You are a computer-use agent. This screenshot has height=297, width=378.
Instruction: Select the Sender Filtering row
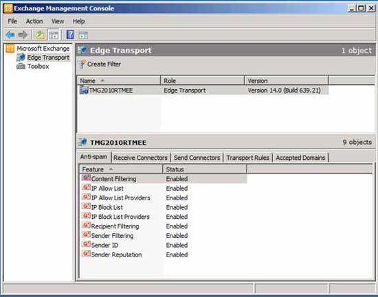(x=164, y=235)
